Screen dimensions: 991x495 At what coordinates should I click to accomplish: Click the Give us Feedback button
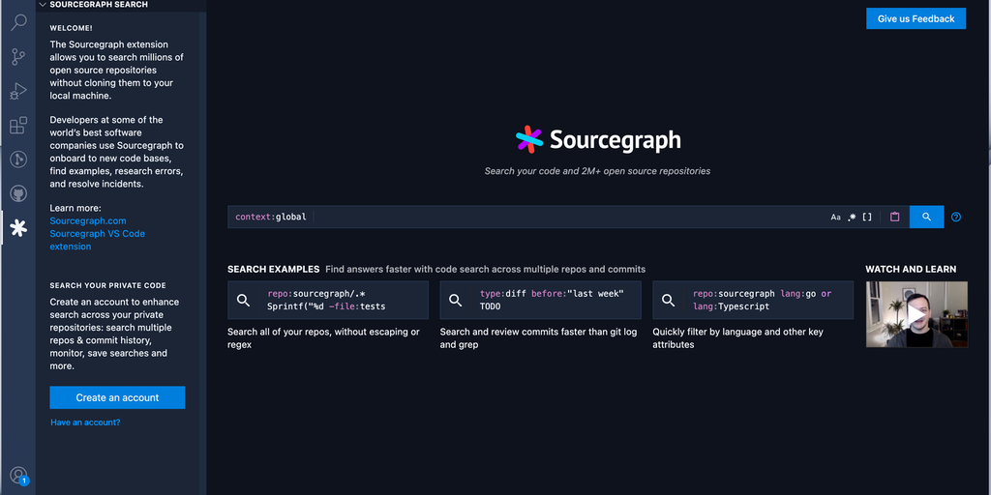pyautogui.click(x=916, y=18)
